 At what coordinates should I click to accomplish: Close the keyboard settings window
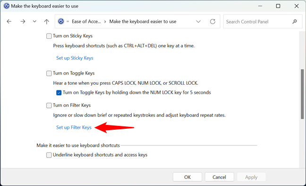[x=297, y=6]
